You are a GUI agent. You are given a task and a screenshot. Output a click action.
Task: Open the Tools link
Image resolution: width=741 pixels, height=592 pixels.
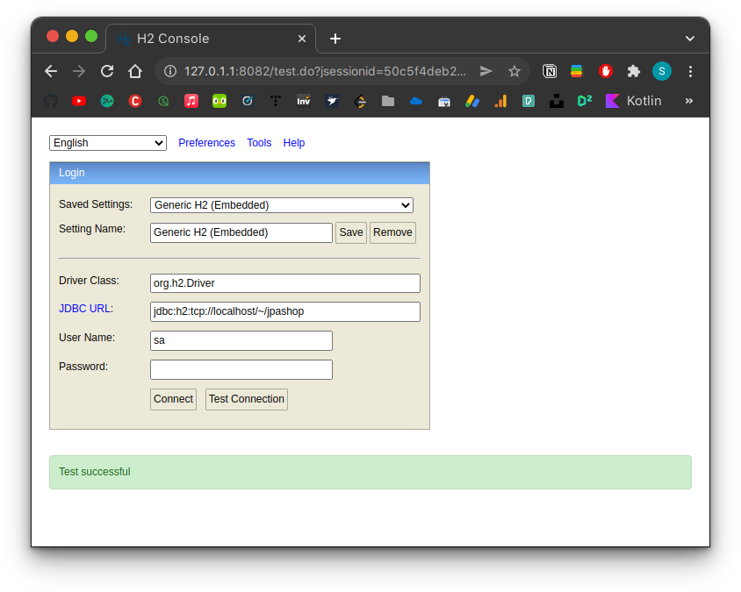(x=259, y=143)
